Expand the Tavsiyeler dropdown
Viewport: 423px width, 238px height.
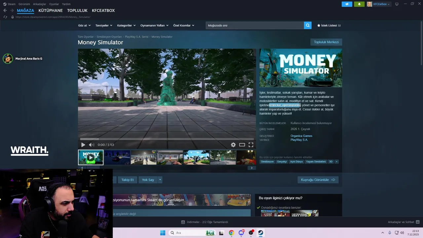104,25
